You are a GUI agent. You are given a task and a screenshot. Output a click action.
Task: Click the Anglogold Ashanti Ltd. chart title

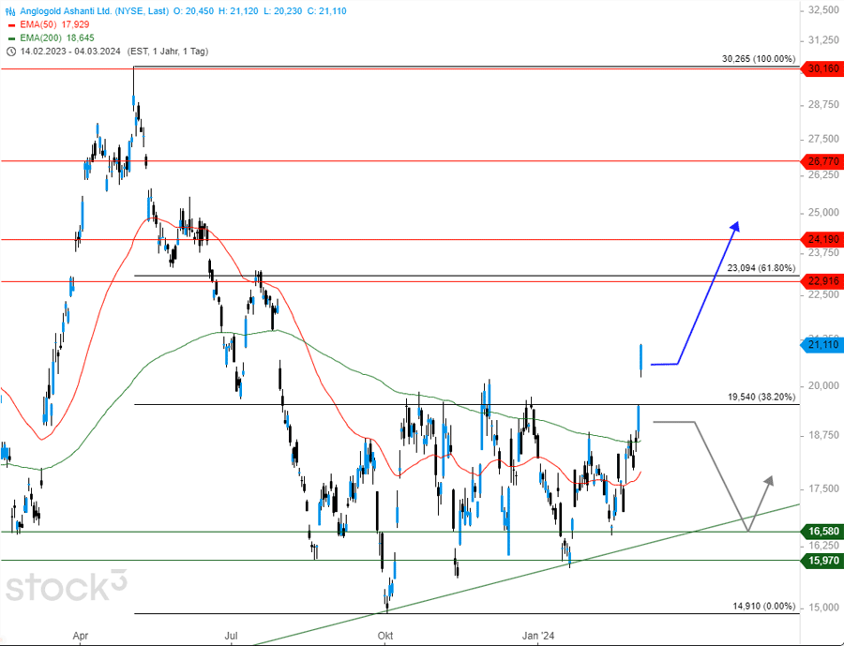coord(94,10)
